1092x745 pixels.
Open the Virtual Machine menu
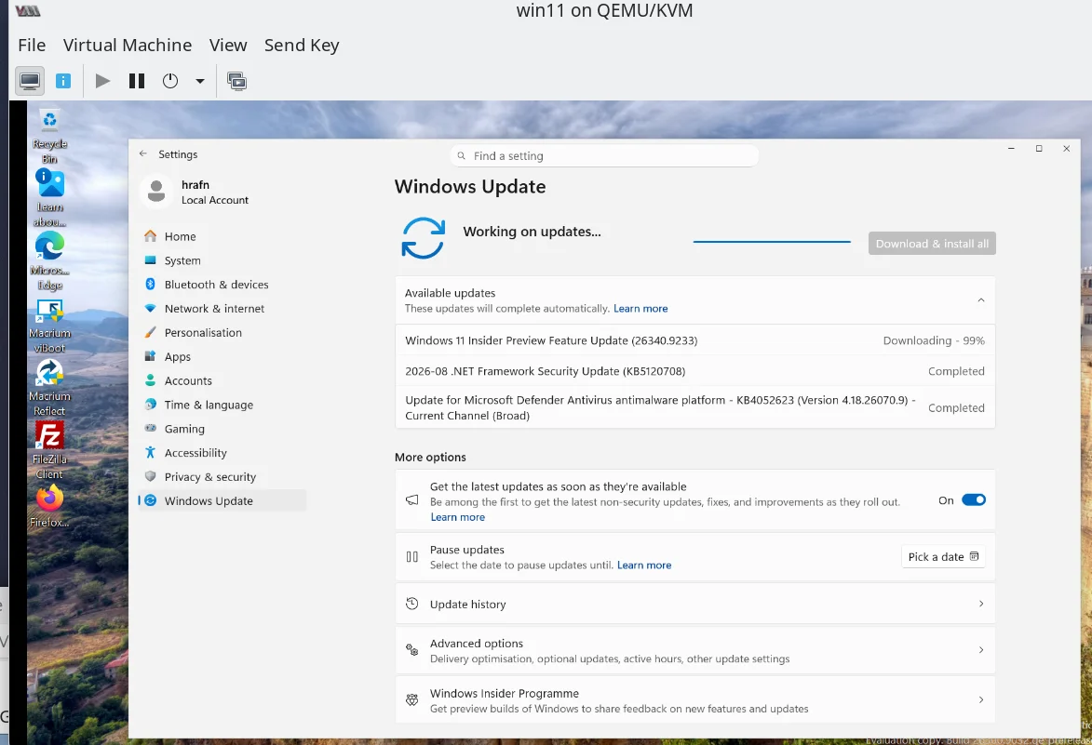(128, 46)
